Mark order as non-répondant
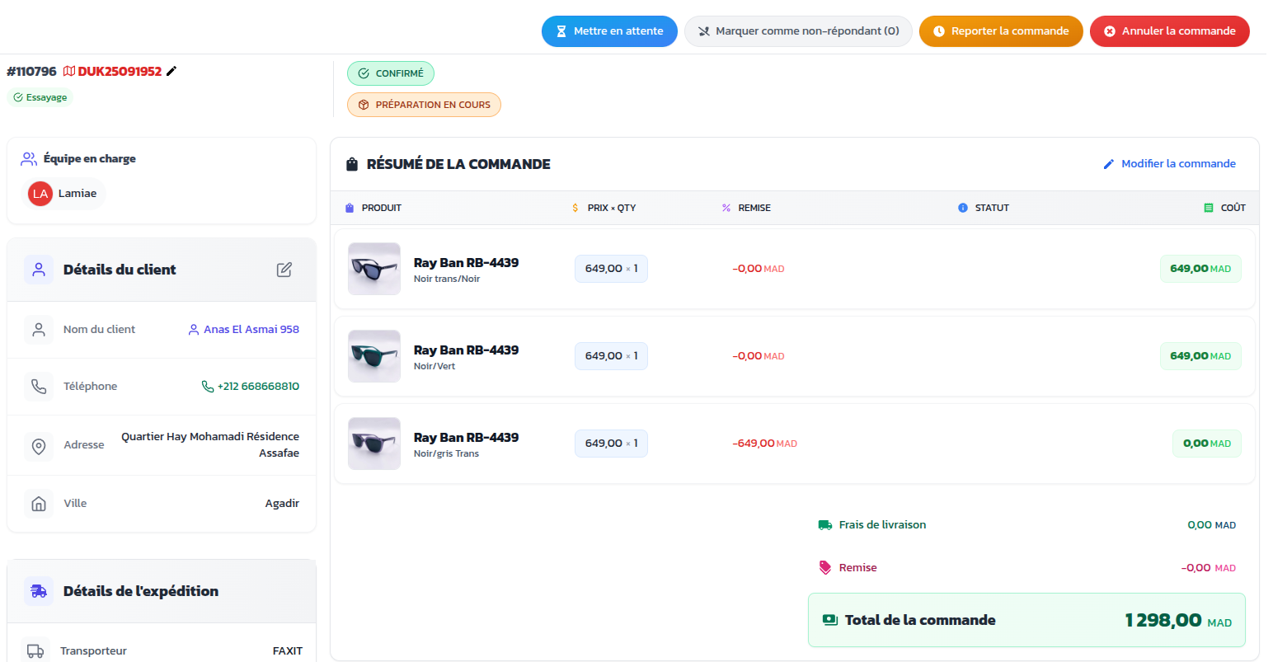 click(798, 31)
